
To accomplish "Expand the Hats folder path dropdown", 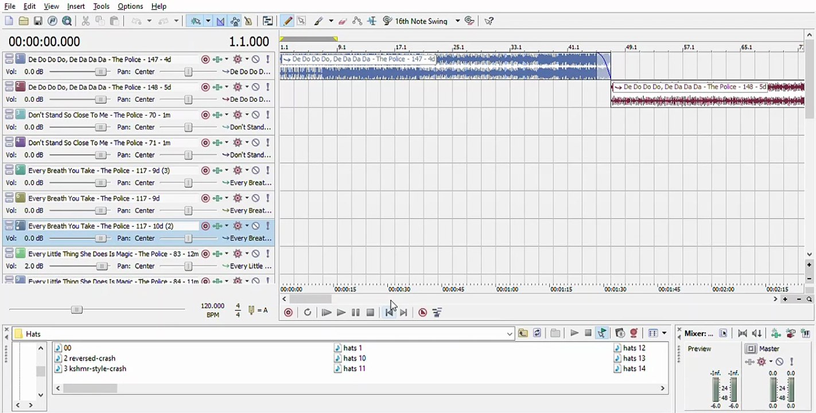I will [x=510, y=334].
